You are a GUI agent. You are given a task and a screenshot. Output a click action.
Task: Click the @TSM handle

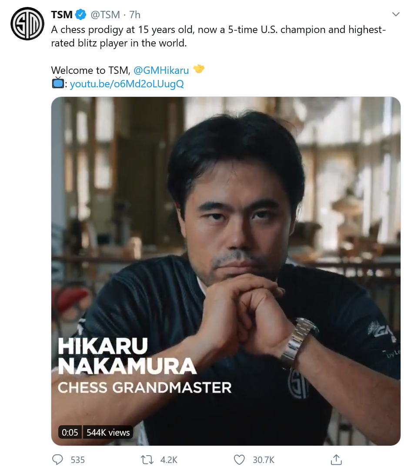click(105, 15)
